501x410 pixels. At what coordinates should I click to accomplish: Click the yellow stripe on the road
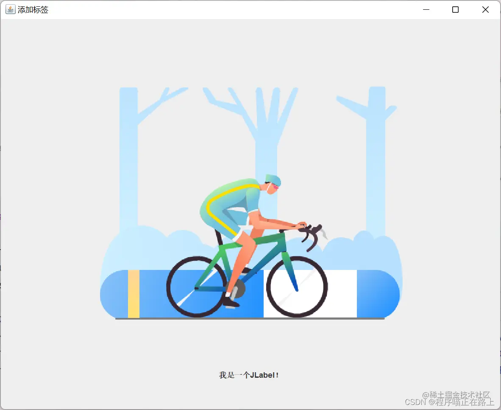click(134, 294)
